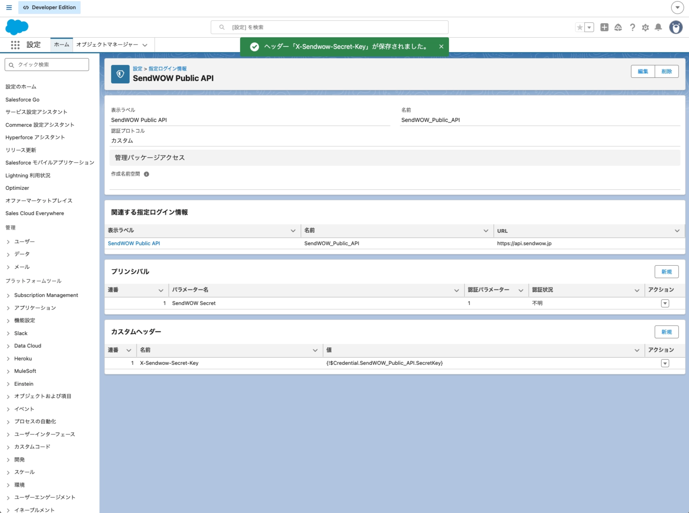The width and height of the screenshot is (689, 513).
Task: Open the 値 column header menu
Action: click(x=637, y=350)
